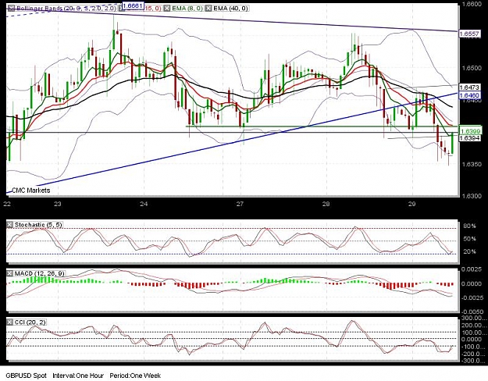Click the green 1.6399 price tag
Viewport: 488px width, 381px height.
pyautogui.click(x=470, y=131)
